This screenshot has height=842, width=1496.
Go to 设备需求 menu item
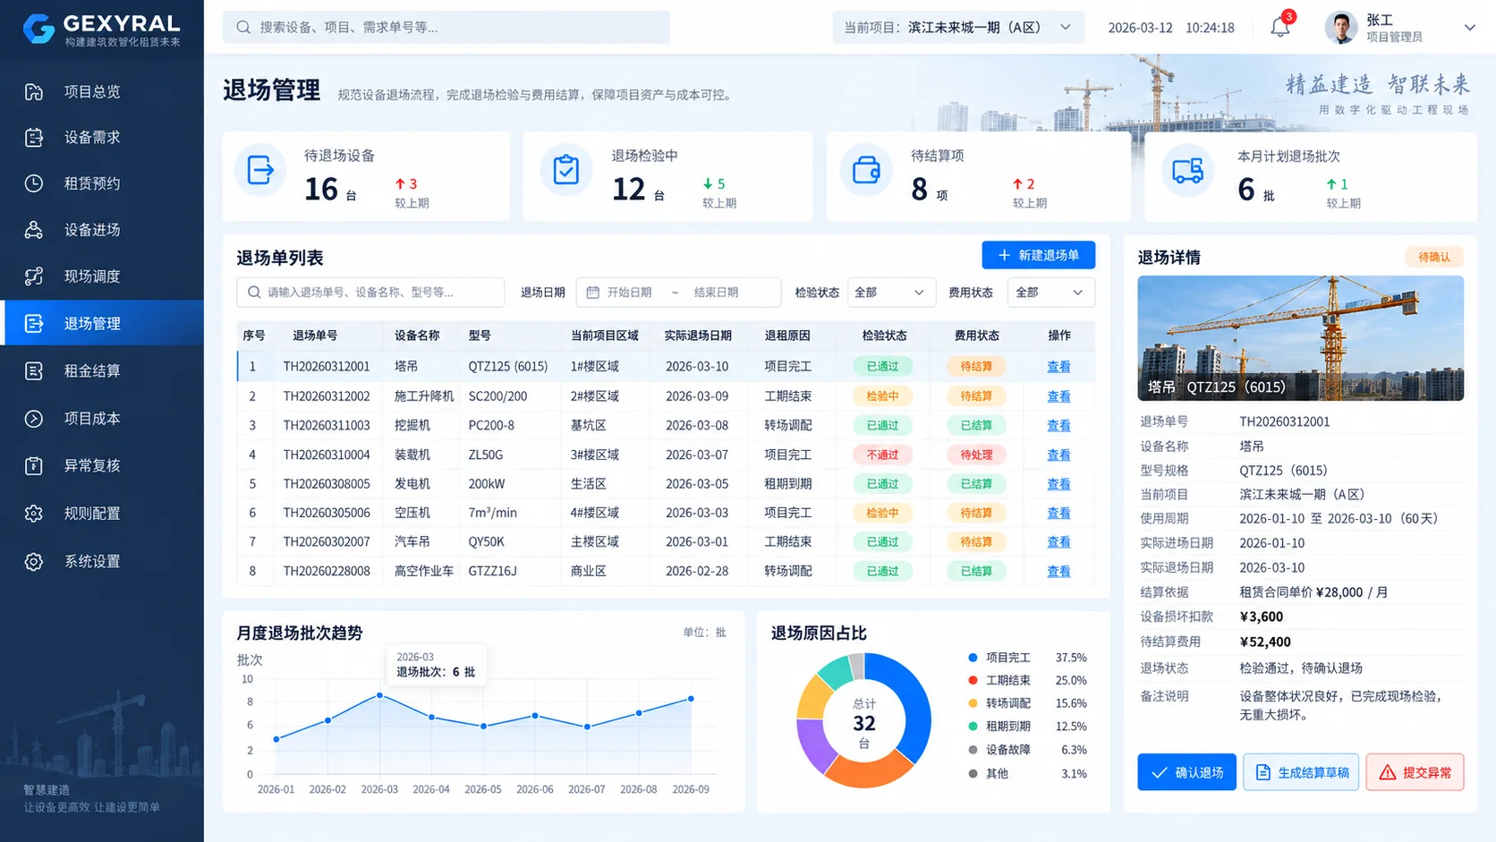[x=103, y=137]
